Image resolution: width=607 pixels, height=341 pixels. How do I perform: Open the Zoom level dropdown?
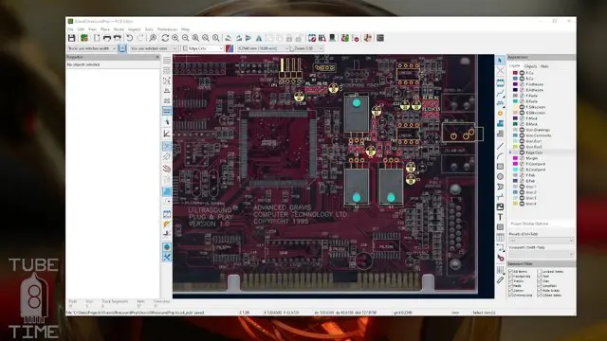pyautogui.click(x=307, y=48)
